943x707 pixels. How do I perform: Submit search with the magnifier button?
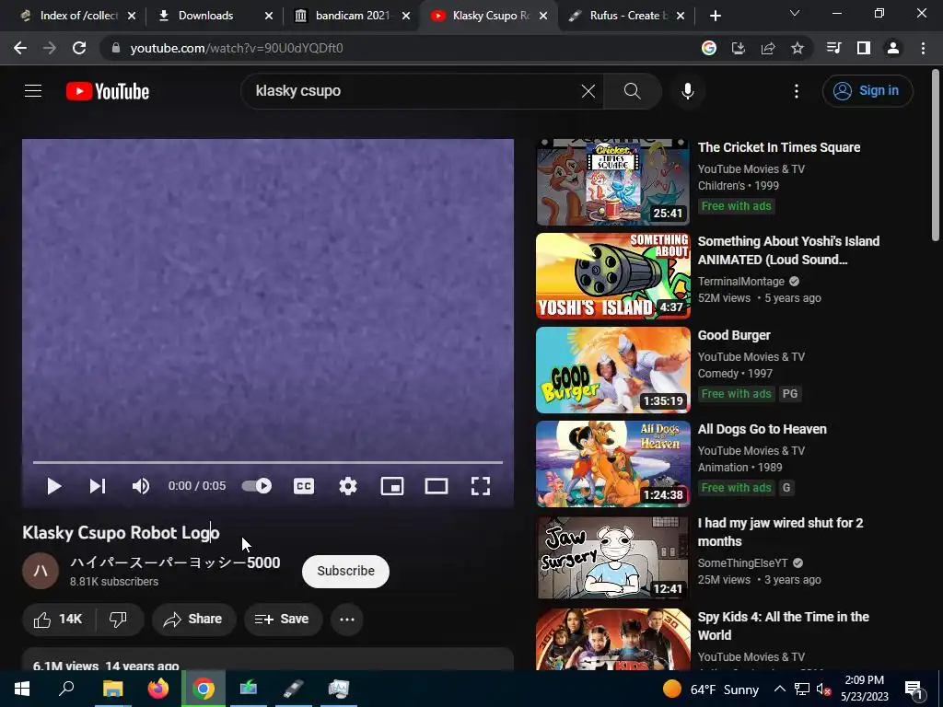click(x=632, y=91)
